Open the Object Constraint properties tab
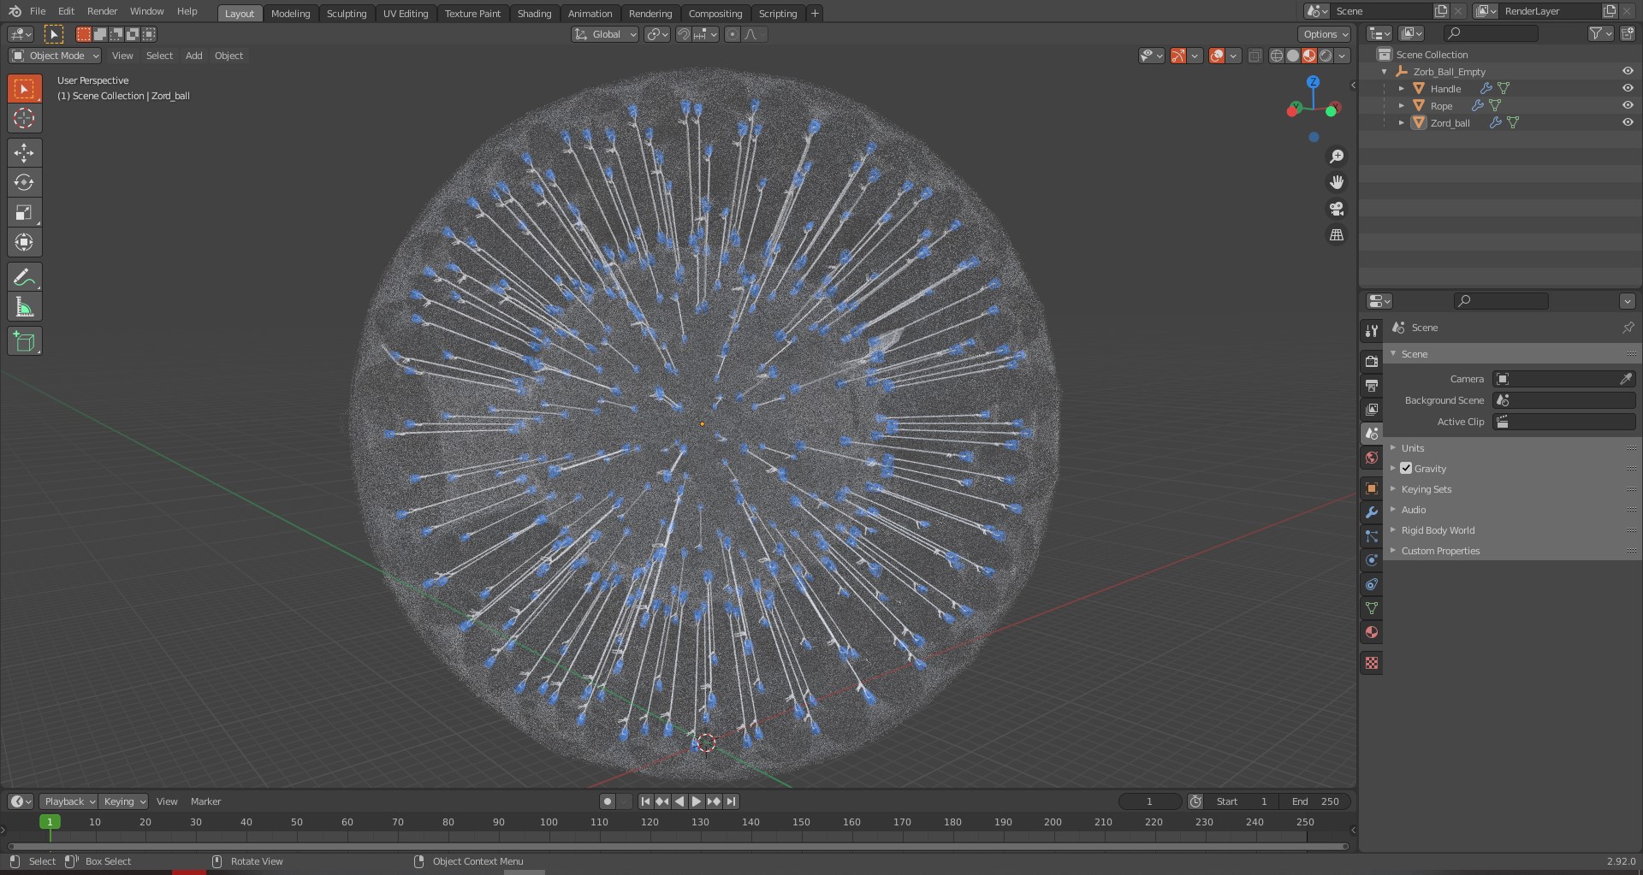This screenshot has height=875, width=1643. 1372,584
